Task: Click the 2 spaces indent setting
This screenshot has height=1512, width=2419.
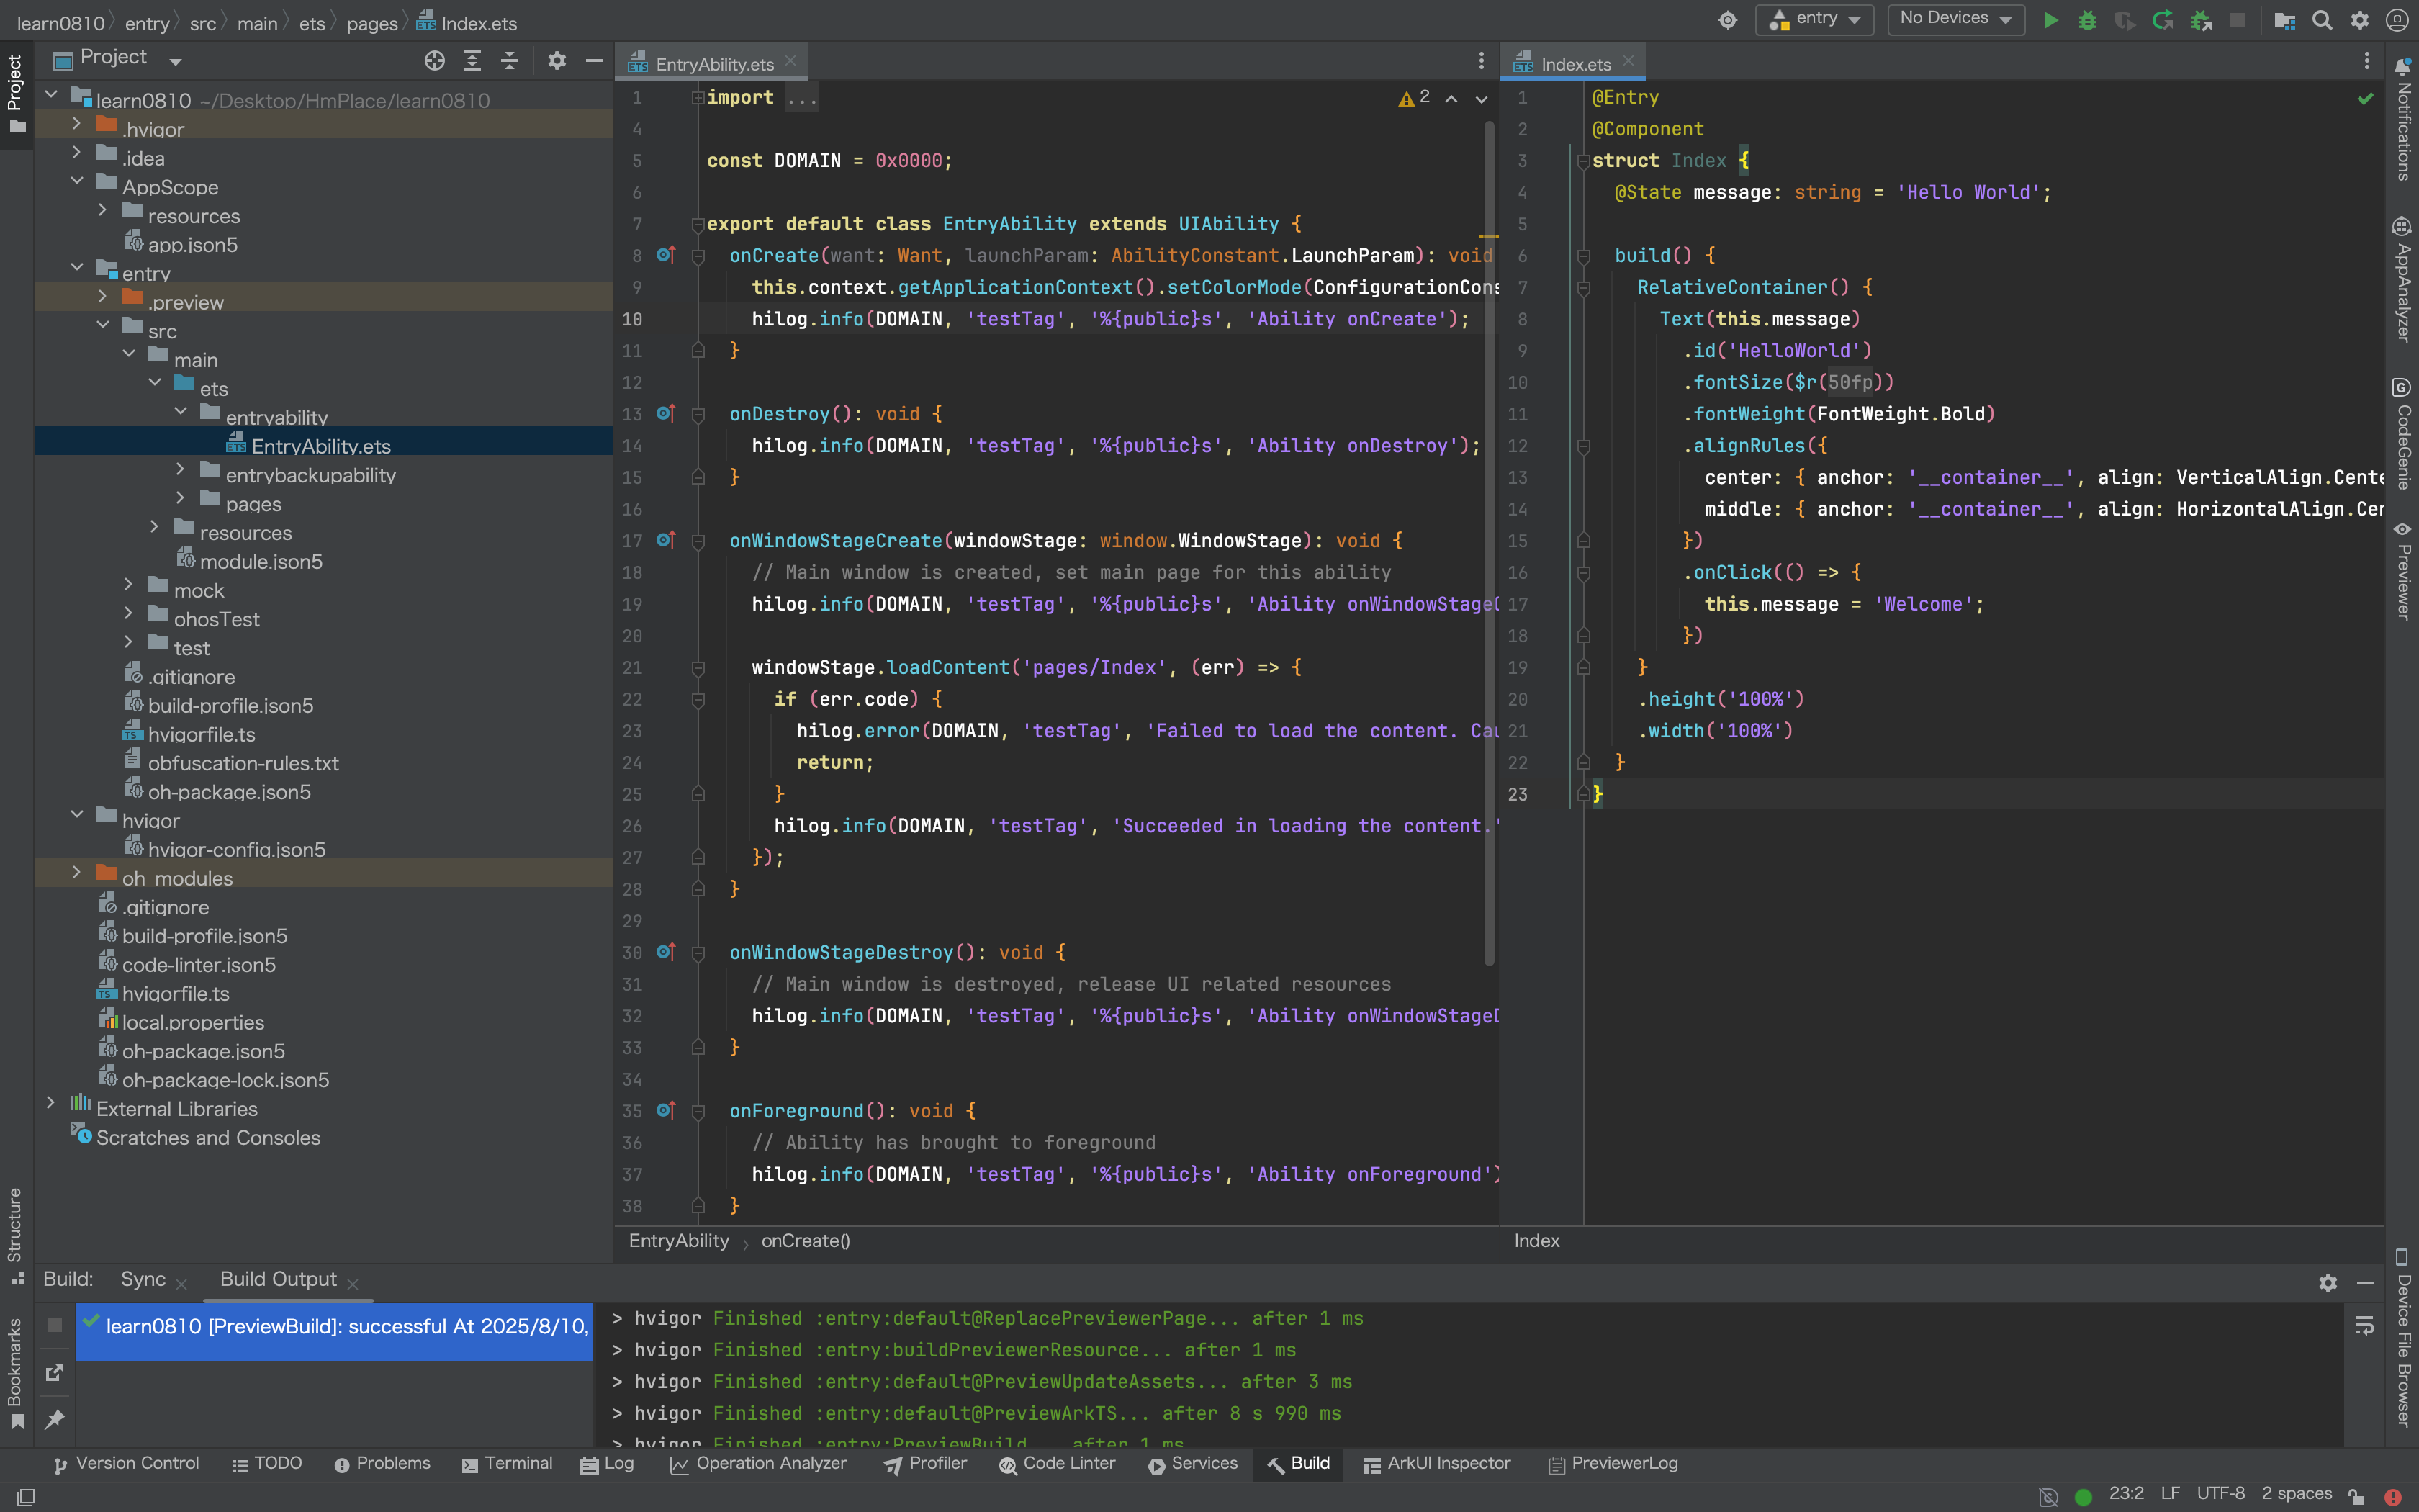Action: [2296, 1494]
